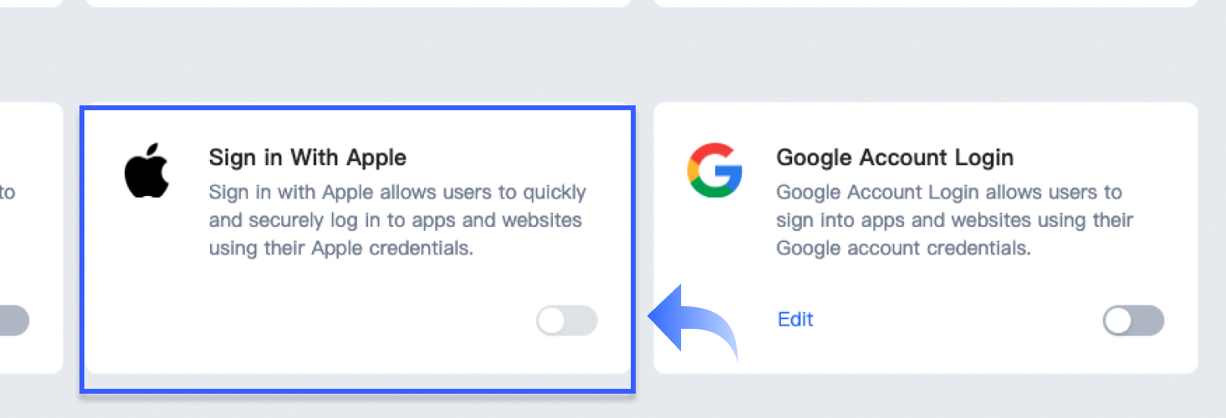Click the Google Account Login heading

(895, 157)
